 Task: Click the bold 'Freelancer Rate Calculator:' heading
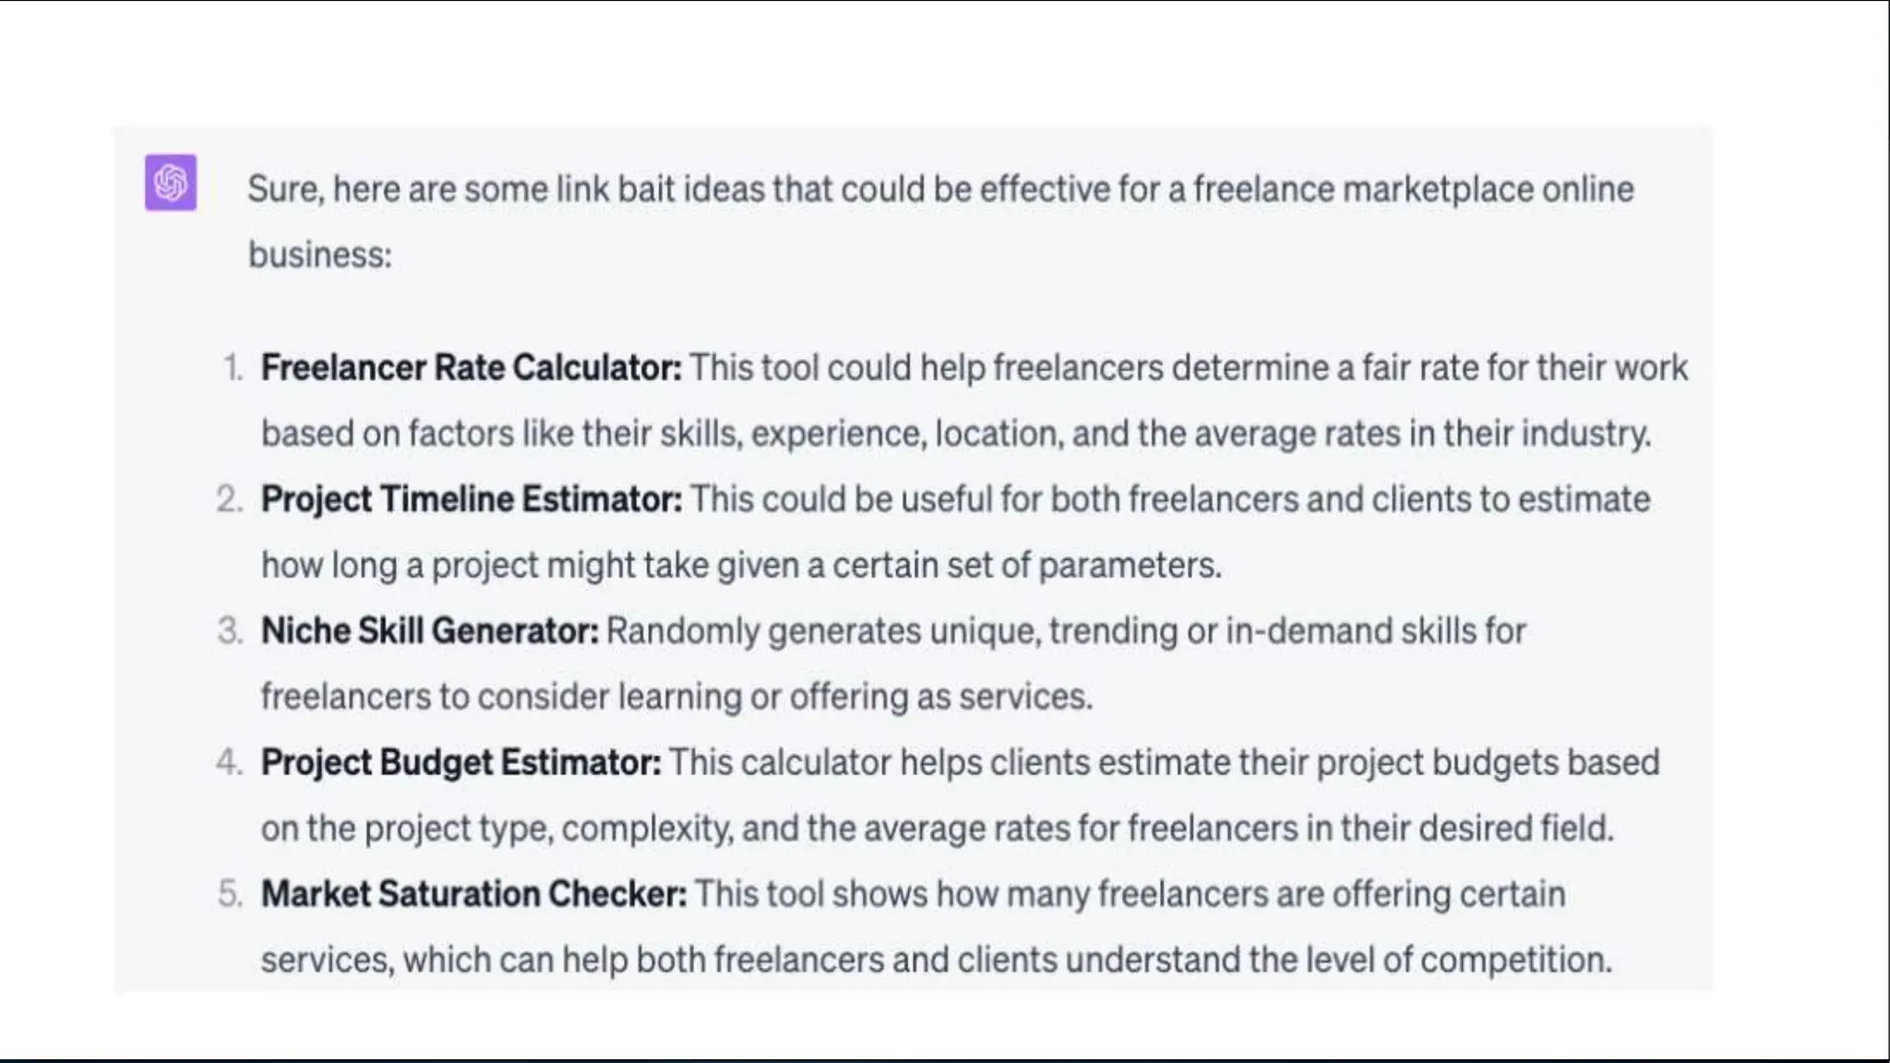coord(471,367)
